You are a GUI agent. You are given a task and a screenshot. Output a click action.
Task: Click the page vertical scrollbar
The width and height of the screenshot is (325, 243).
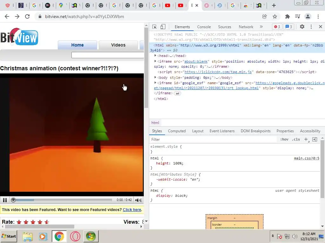pyautogui.click(x=146, y=68)
